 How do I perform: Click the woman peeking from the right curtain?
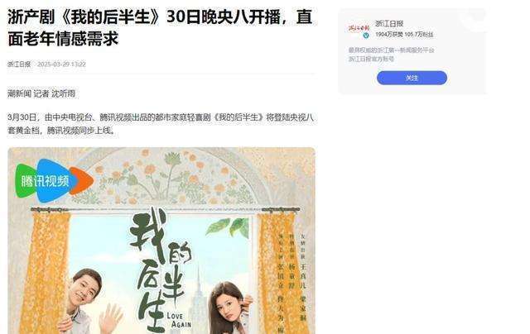click(230, 308)
